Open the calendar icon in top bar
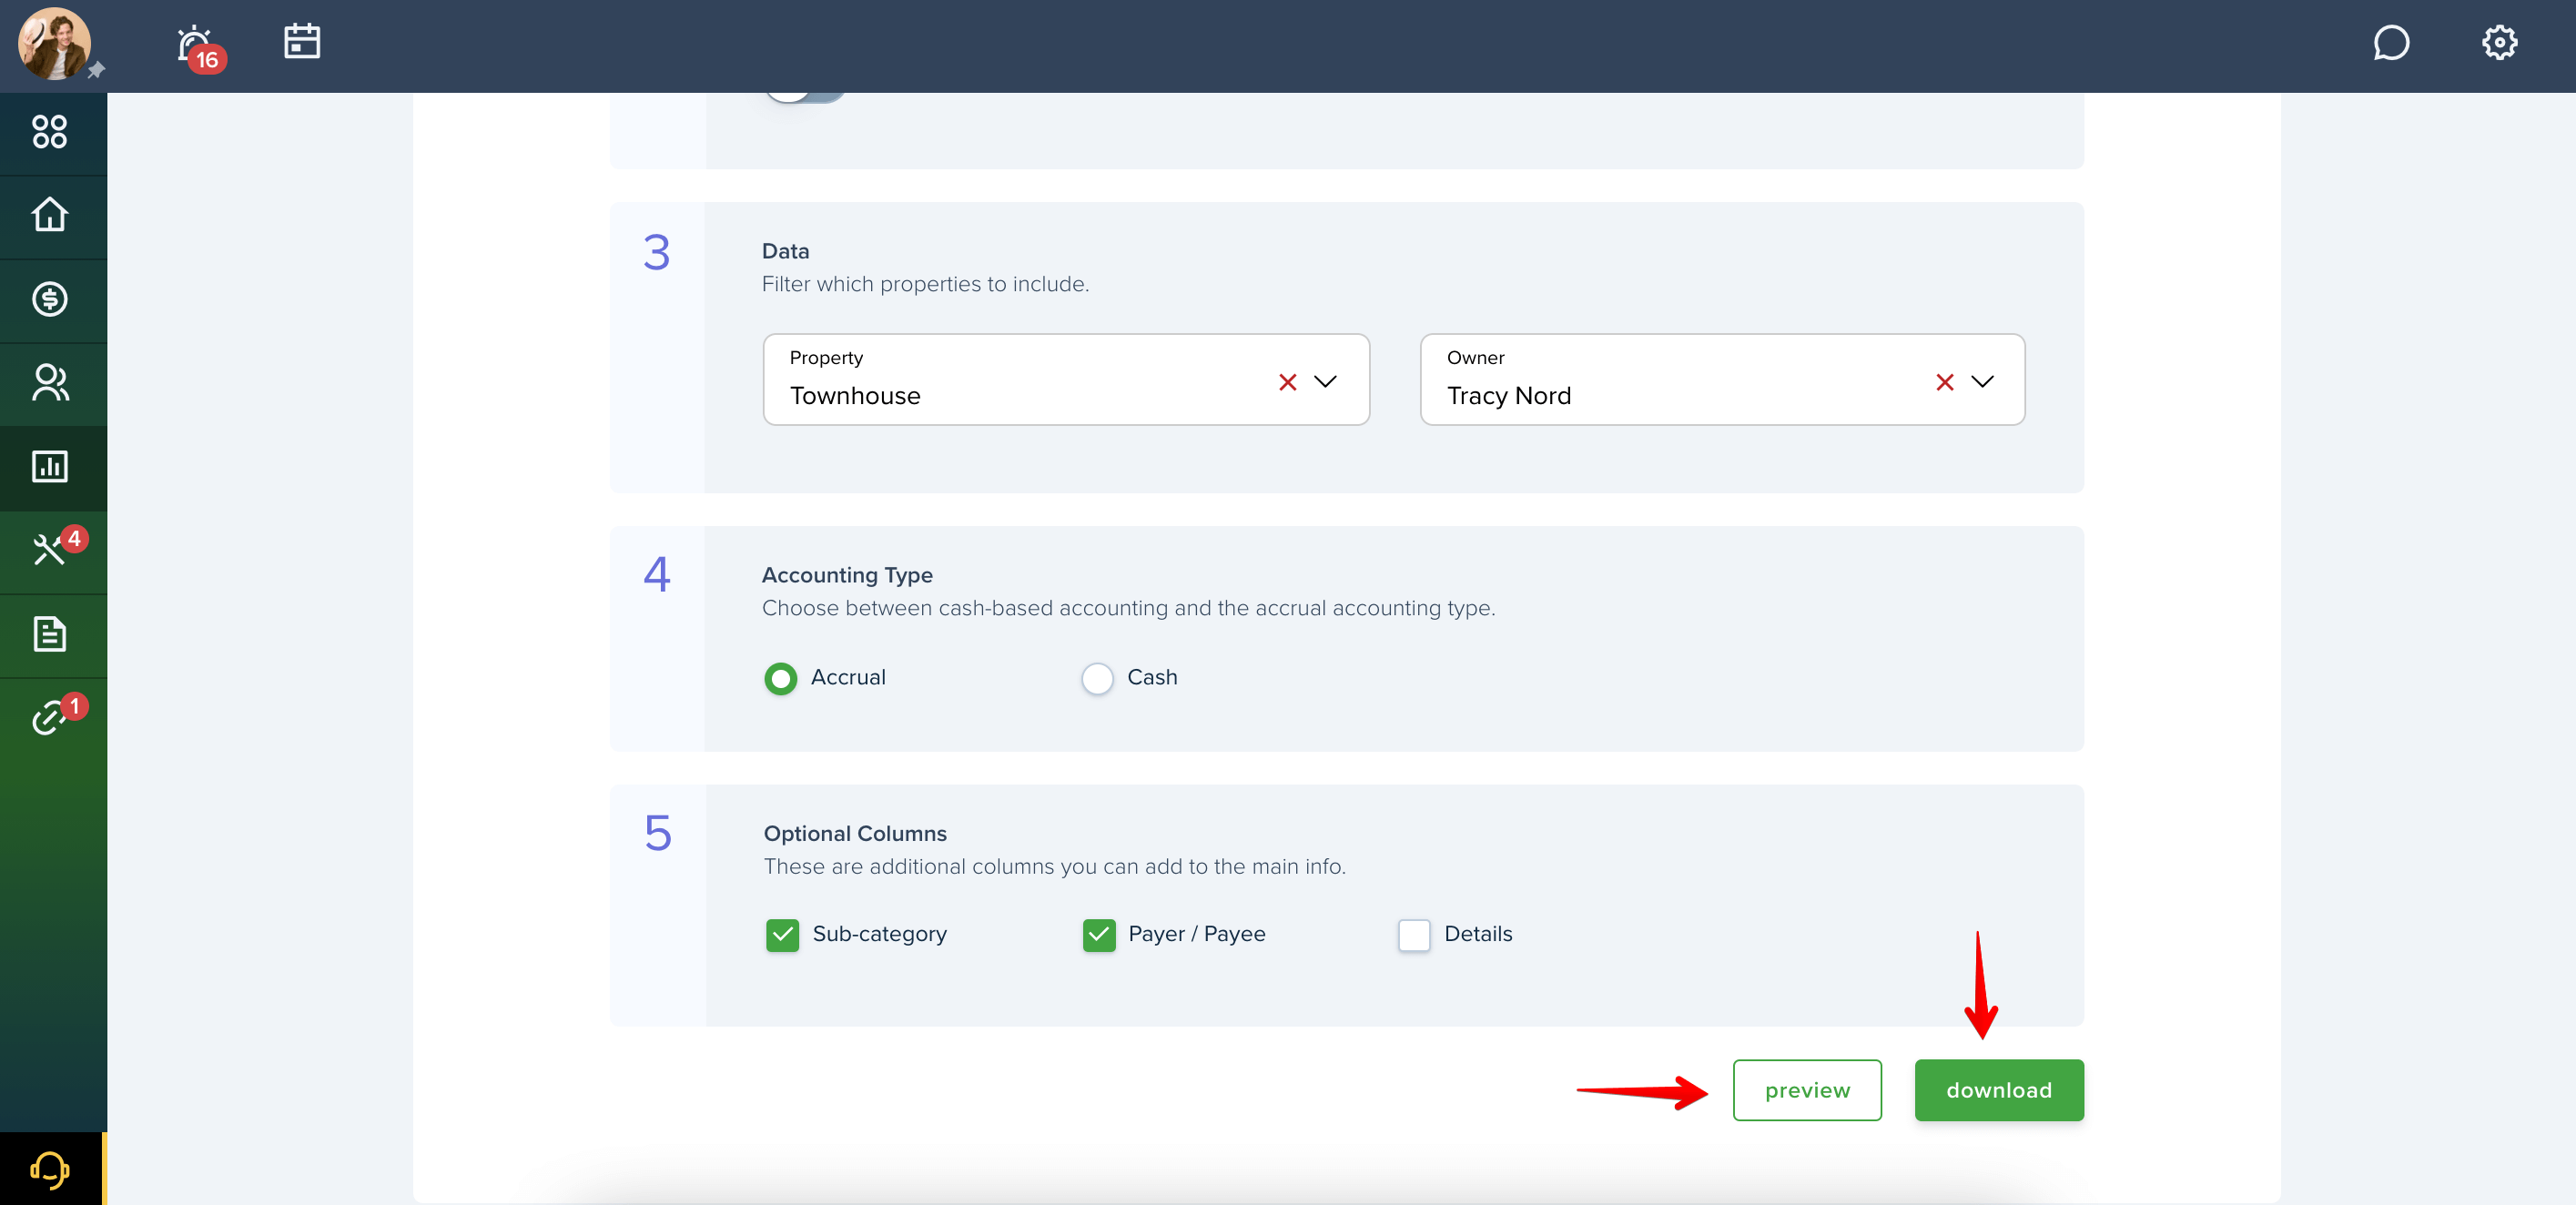This screenshot has width=2576, height=1205. pos(302,42)
